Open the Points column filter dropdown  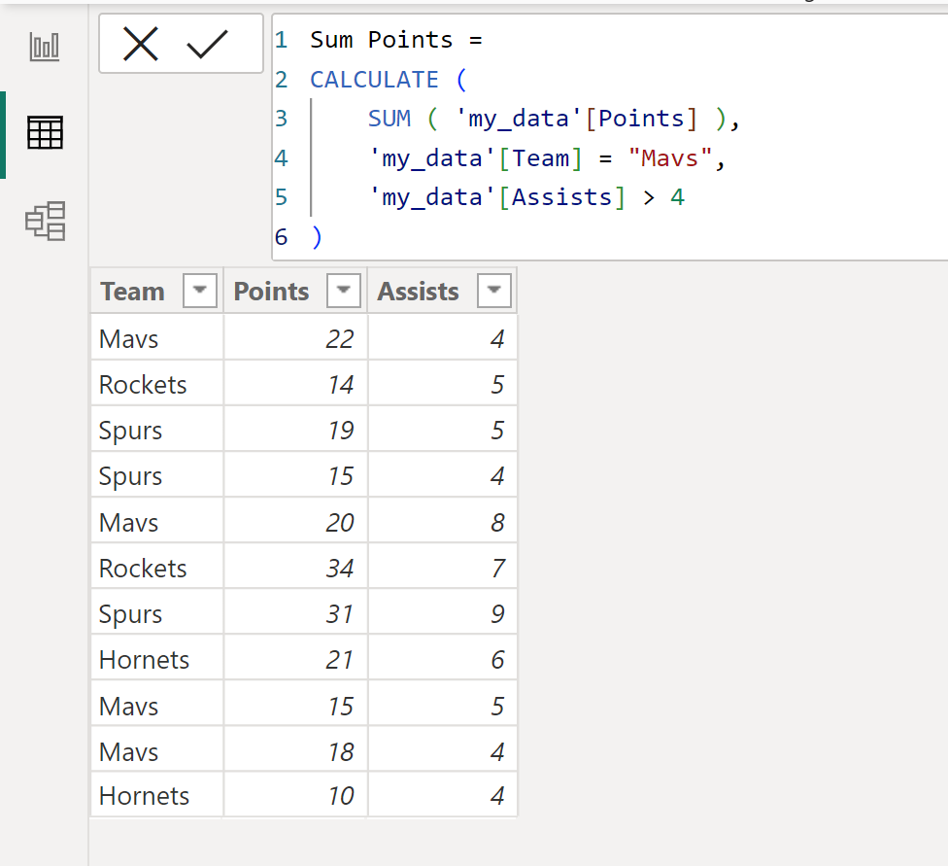343,290
